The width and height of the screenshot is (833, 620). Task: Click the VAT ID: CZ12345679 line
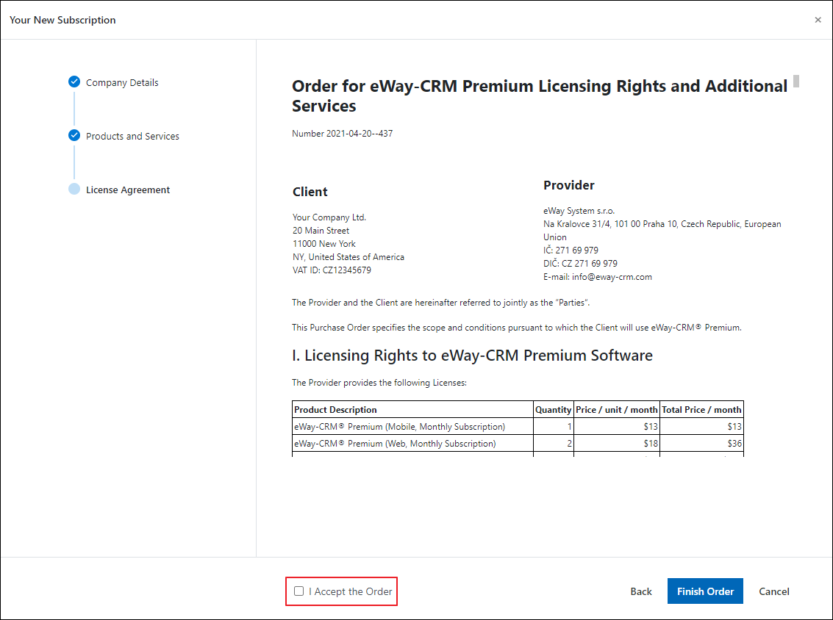tap(332, 270)
